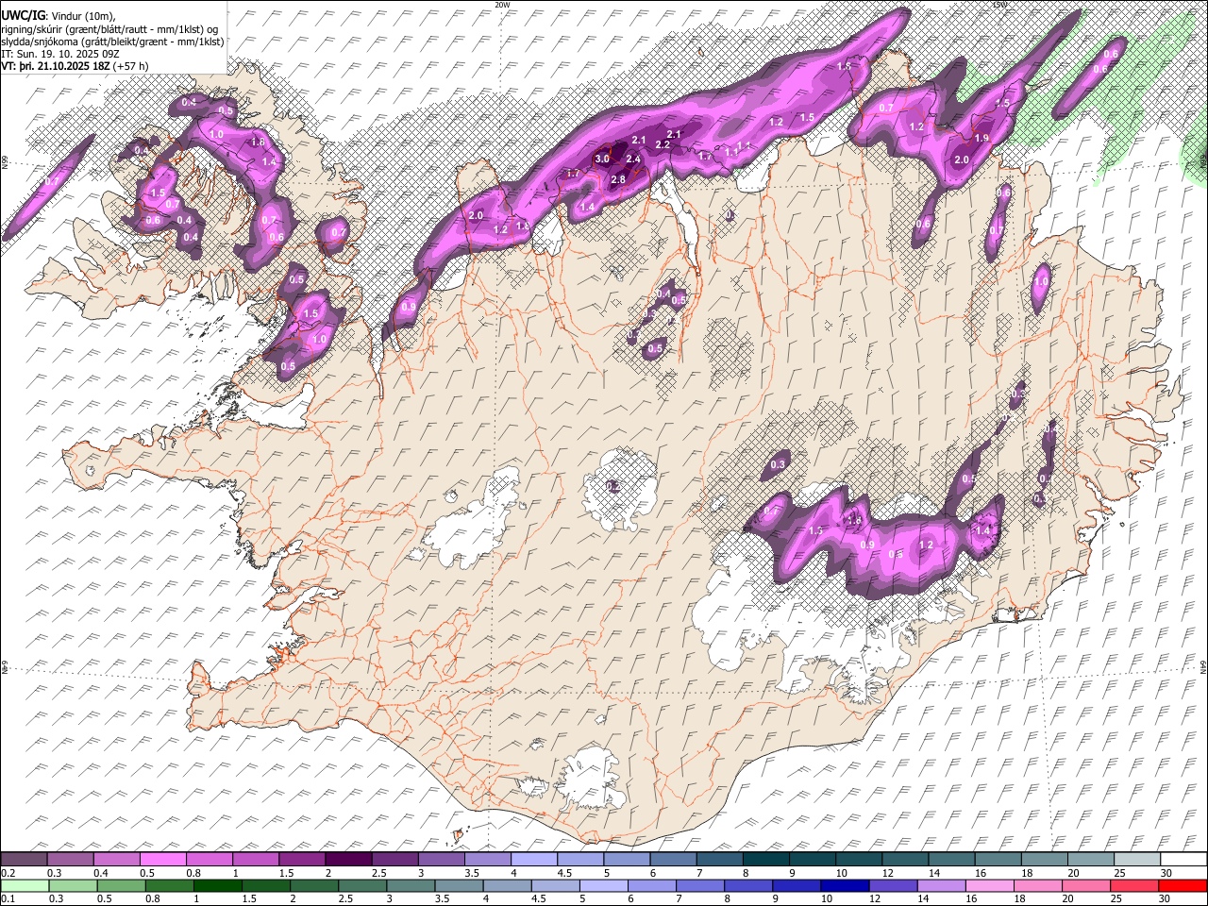
Task: Pick the grey-green 3 rain legend swatch
Action: (410, 885)
